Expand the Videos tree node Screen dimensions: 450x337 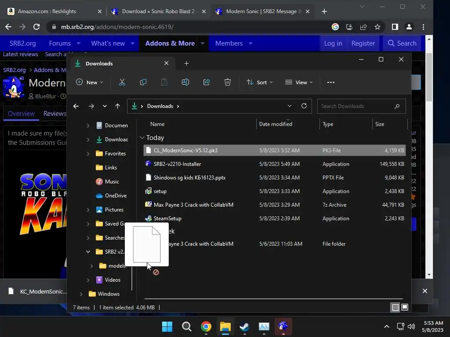click(x=88, y=280)
